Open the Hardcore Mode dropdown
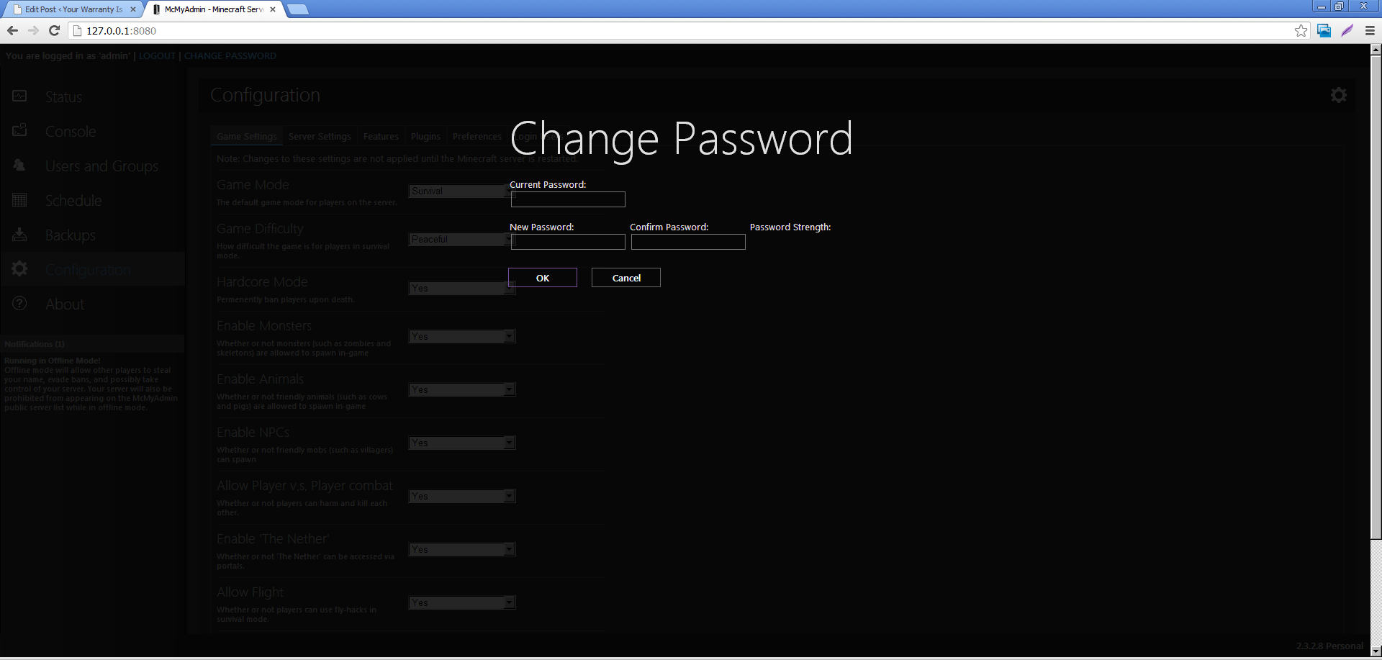1382x660 pixels. click(x=462, y=288)
